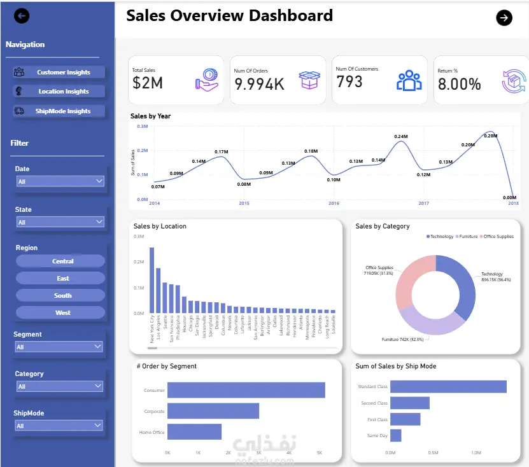
Task: Click the forward arrow next page icon
Action: [x=504, y=18]
